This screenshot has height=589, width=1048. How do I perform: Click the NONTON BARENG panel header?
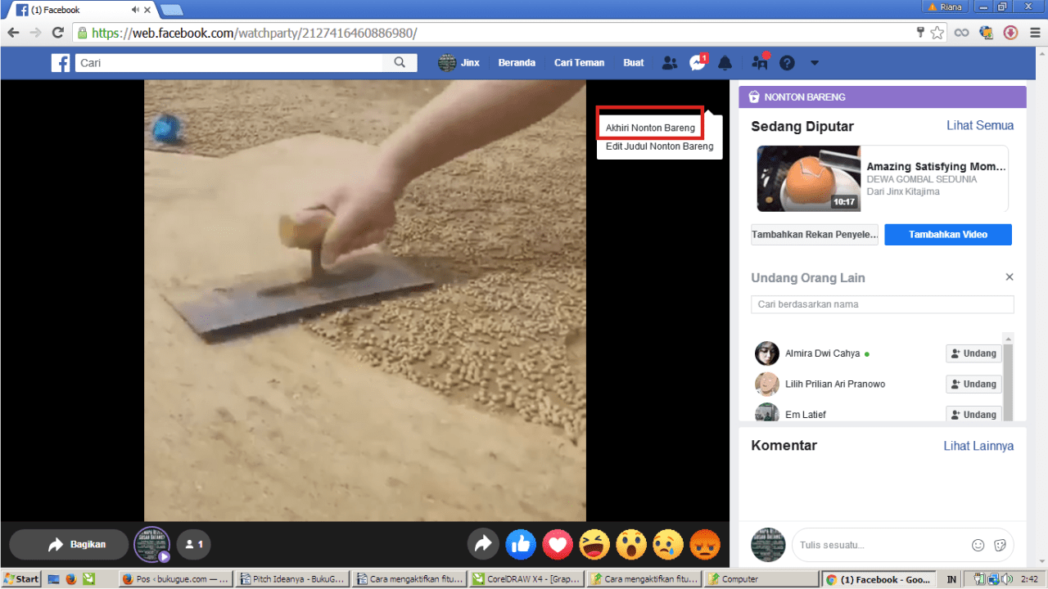tap(883, 97)
